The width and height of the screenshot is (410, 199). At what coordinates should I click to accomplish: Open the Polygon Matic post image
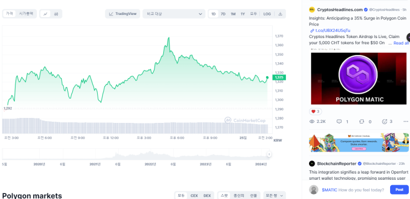pyautogui.click(x=359, y=78)
